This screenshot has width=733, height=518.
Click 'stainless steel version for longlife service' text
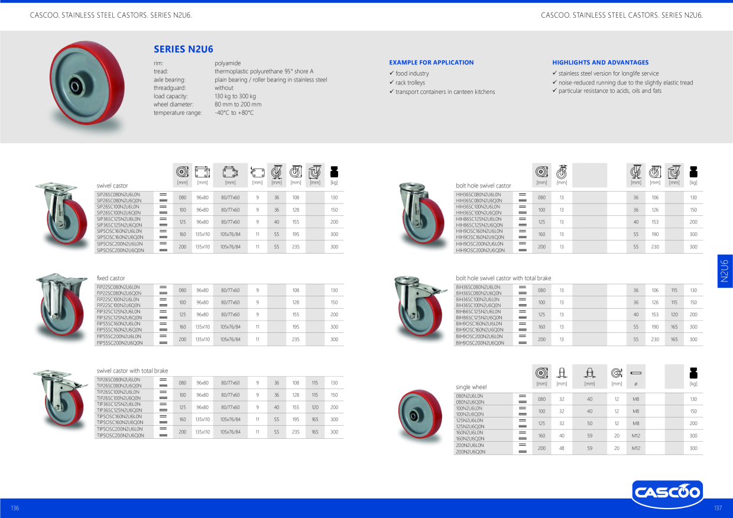(608, 73)
